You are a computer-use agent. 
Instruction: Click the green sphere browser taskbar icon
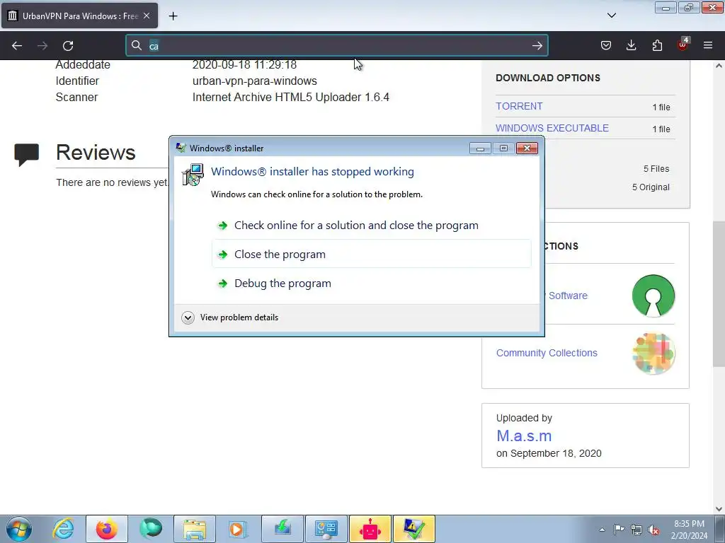(151, 529)
